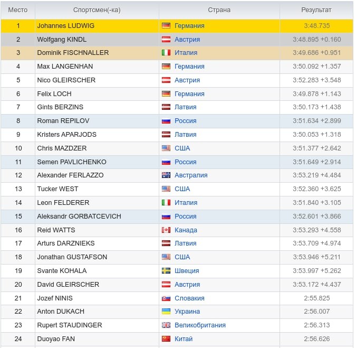
Task: Click the Ukraine flag icon next to Anton DUKACH
Action: pos(166,312)
